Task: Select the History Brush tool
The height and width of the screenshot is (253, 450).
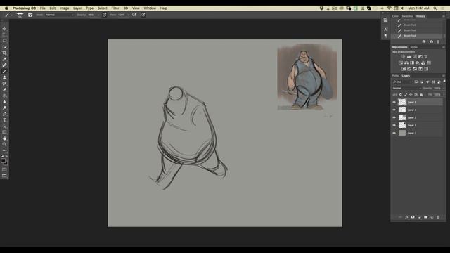Action: 4,84
